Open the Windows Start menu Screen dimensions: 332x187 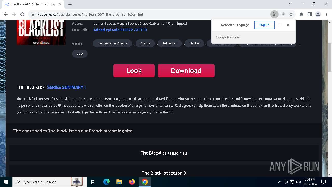6,182
